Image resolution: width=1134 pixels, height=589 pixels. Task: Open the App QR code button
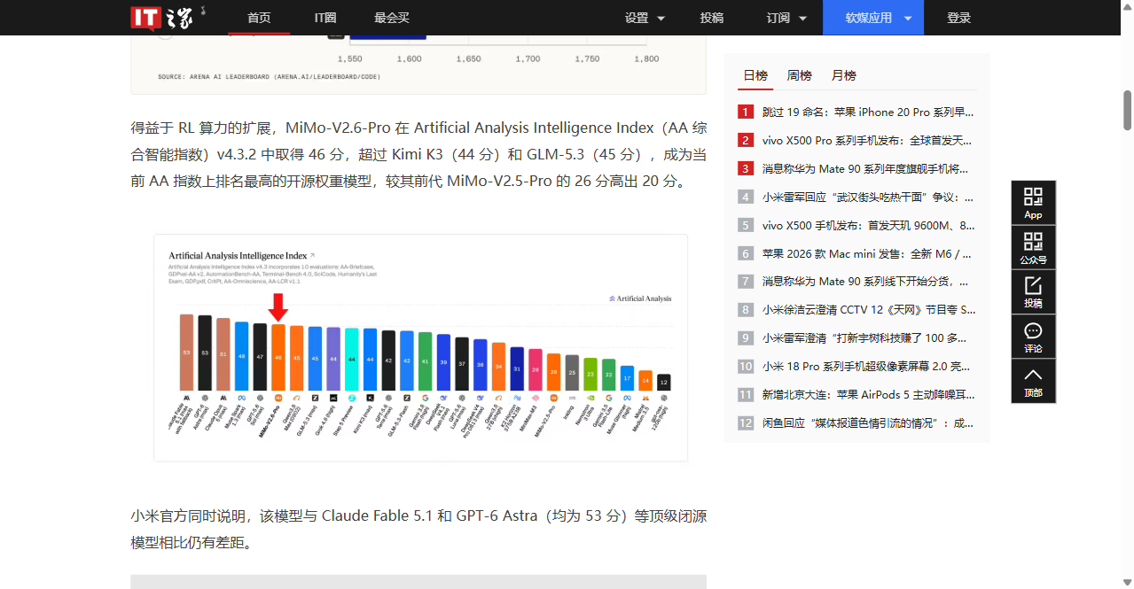[1033, 203]
